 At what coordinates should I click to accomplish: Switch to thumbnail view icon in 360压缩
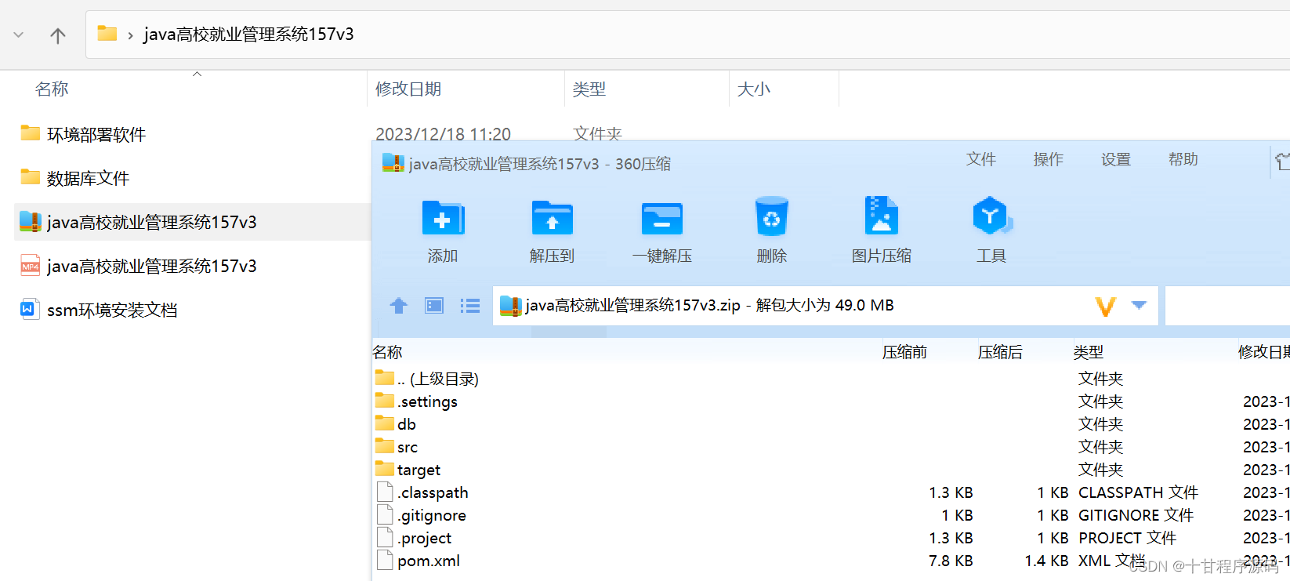[434, 306]
